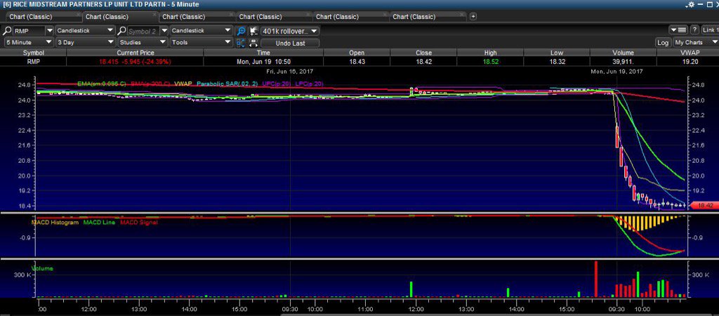
Task: Open the lines menu icon beside the help button
Action: (x=679, y=29)
